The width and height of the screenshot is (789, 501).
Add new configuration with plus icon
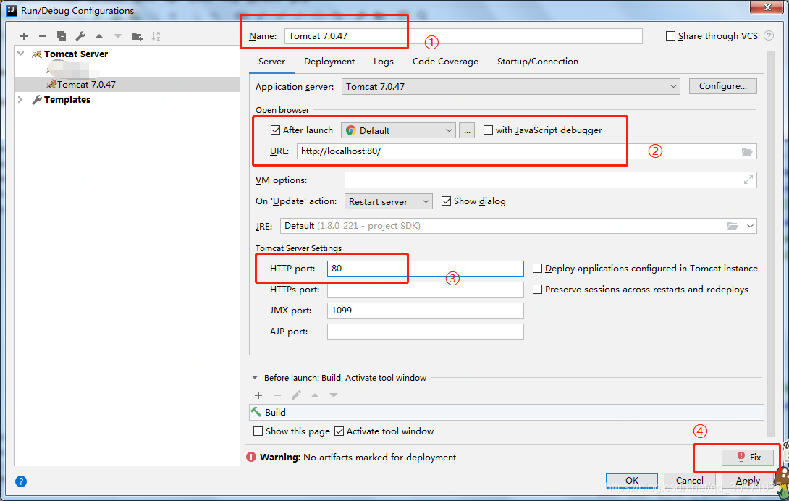click(x=24, y=36)
